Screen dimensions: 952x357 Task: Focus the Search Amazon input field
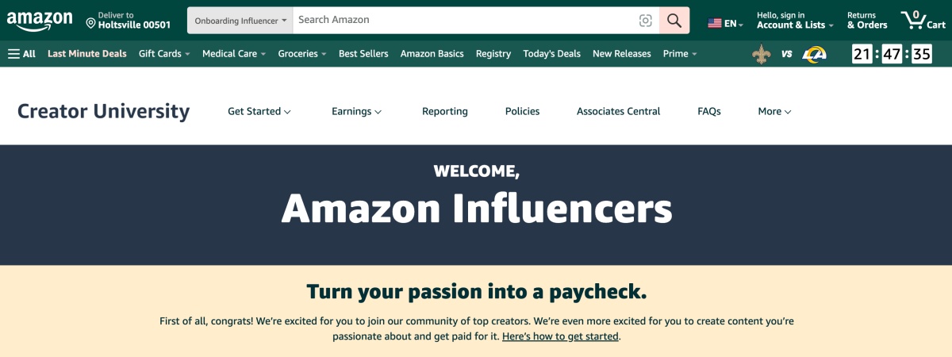click(x=464, y=21)
